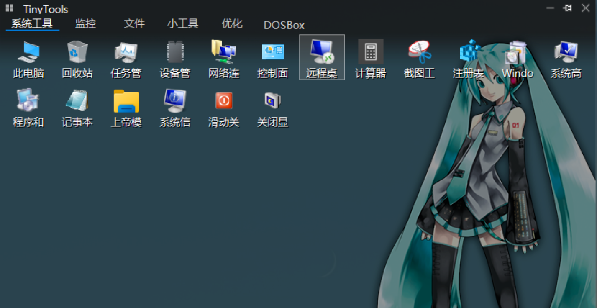597x308 pixels.
Task: Activate Slide to Shutdown (滑动关)
Action: [224, 108]
